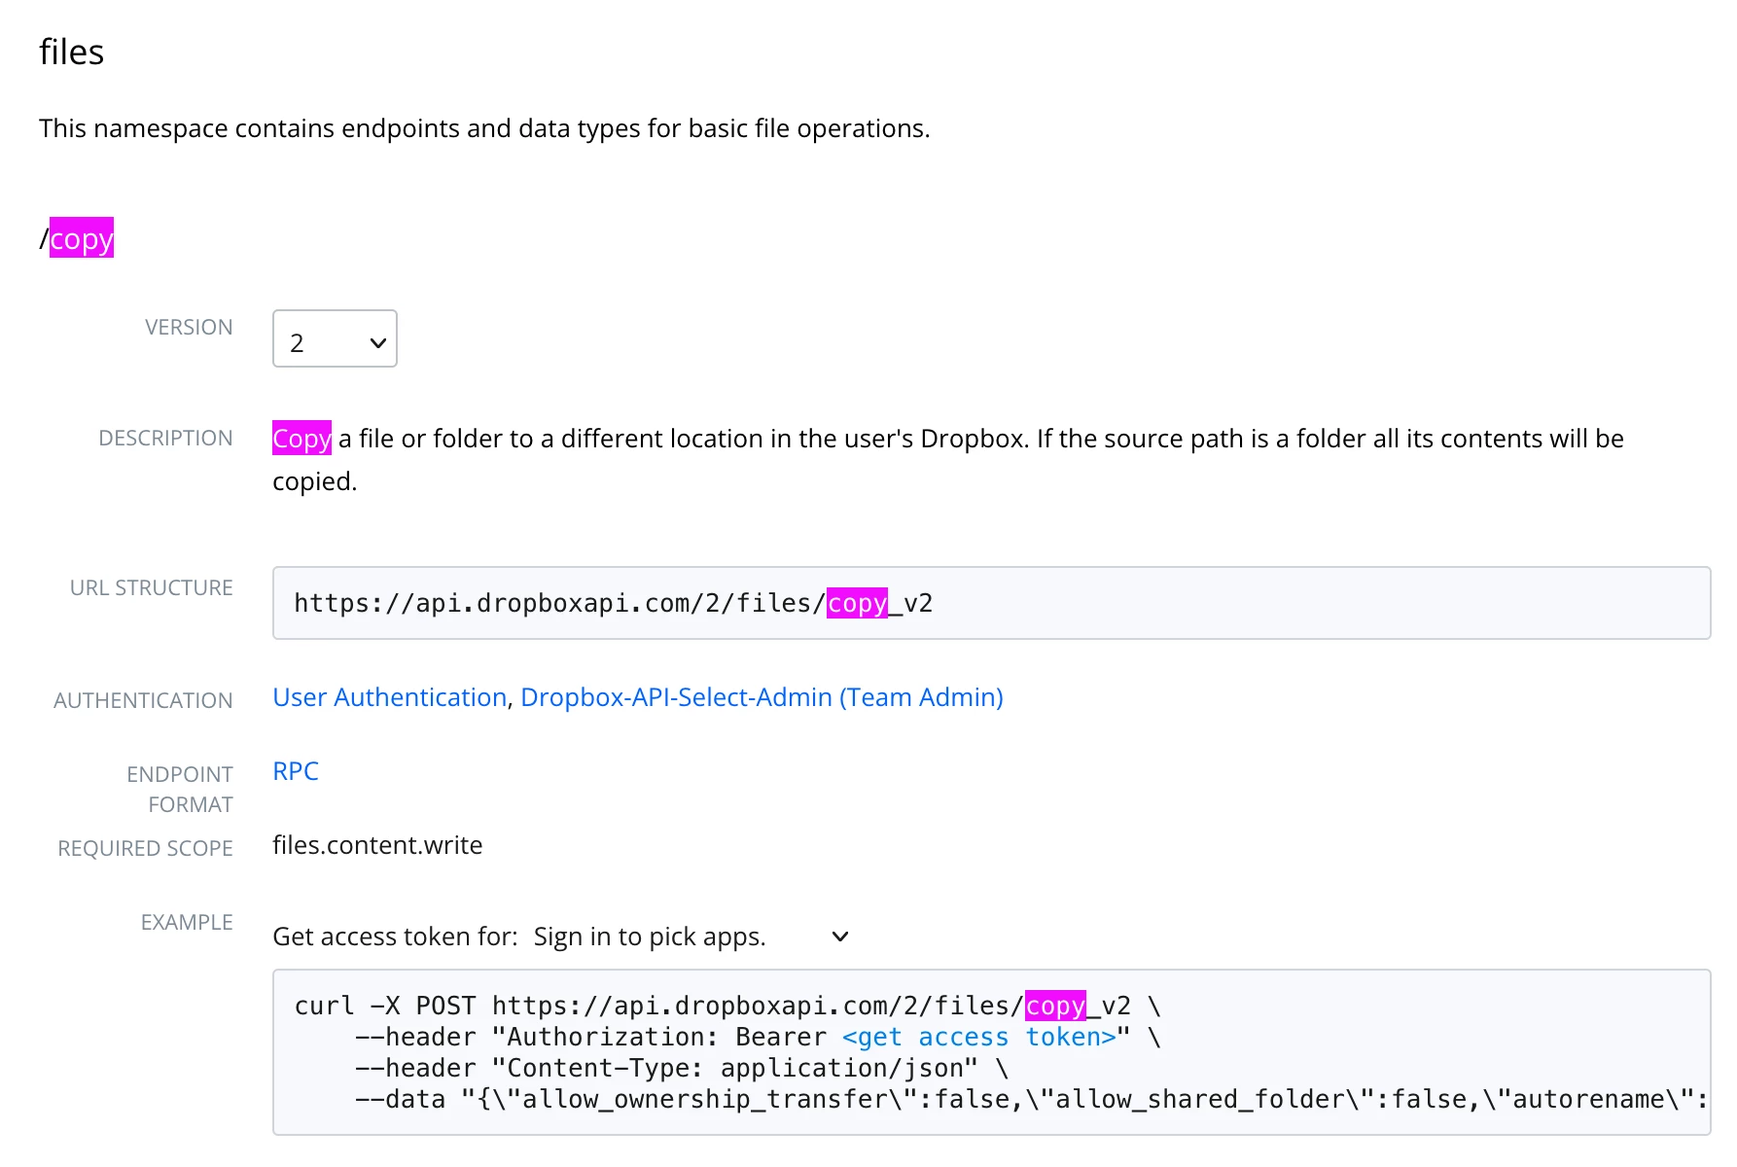This screenshot has width=1737, height=1167.
Task: Click the REQUIRED SCOPE label
Action: [145, 848]
